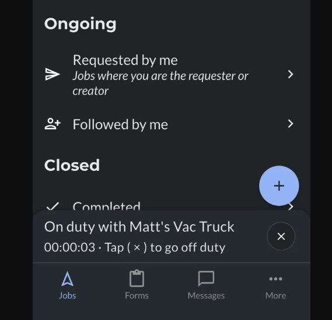Expand Requested by me with its chevron
The width and height of the screenshot is (332, 320).
(x=291, y=74)
